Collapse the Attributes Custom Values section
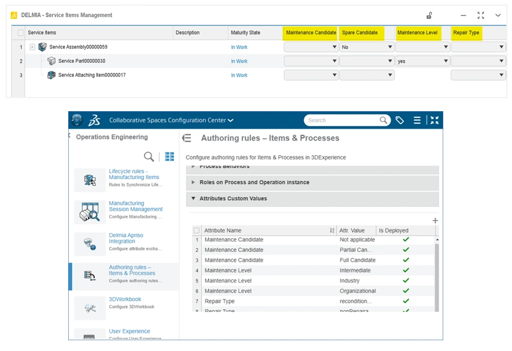512x351 pixels. click(x=313, y=198)
